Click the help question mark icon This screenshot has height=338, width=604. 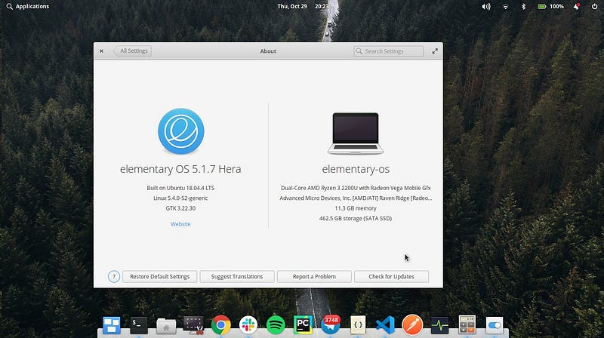pyautogui.click(x=114, y=276)
